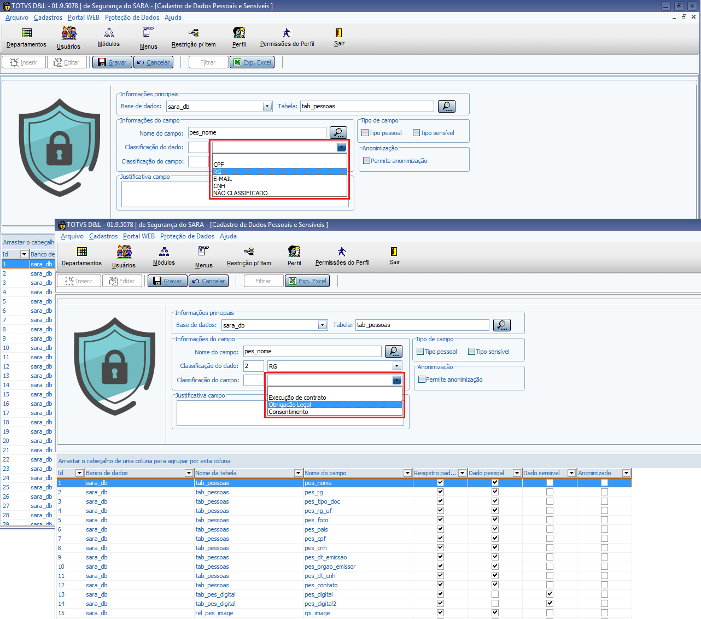Screen dimensions: 701x619
Task: Open Departamentos in the front window toolbar
Action: [x=81, y=256]
